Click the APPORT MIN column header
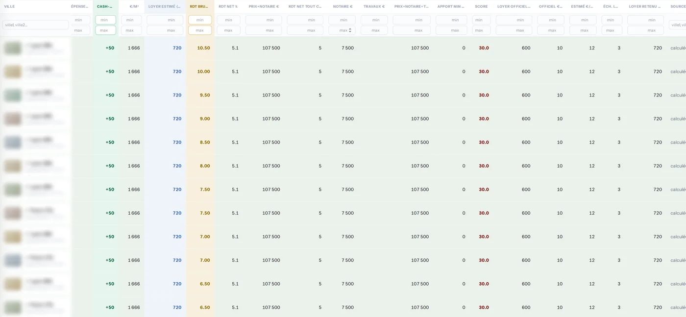Viewport: 686px width, 317px height. click(451, 6)
